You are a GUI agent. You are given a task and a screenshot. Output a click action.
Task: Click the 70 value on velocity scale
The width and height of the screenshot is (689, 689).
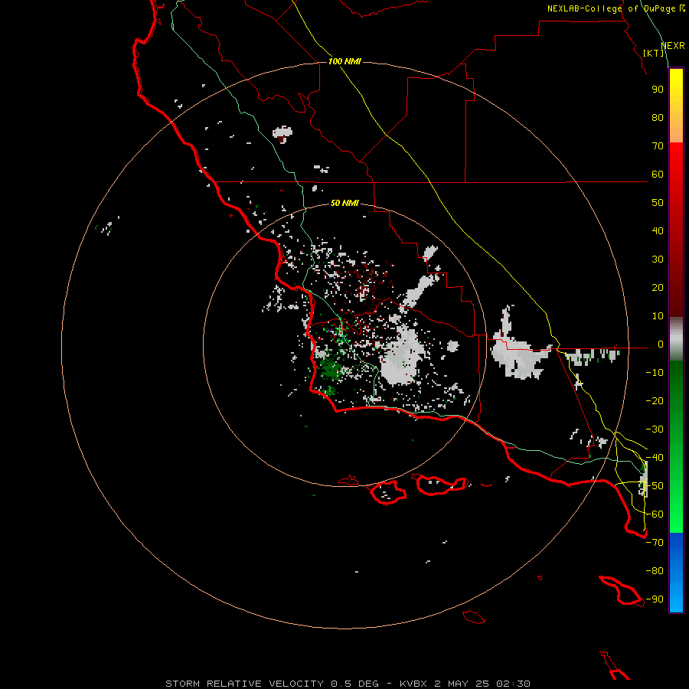[x=658, y=146]
